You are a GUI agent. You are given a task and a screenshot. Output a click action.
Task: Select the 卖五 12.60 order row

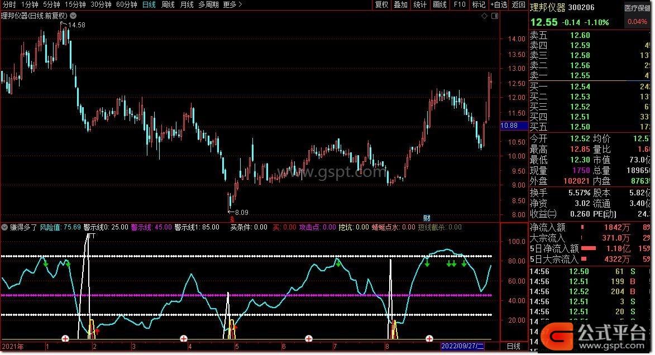click(x=590, y=36)
